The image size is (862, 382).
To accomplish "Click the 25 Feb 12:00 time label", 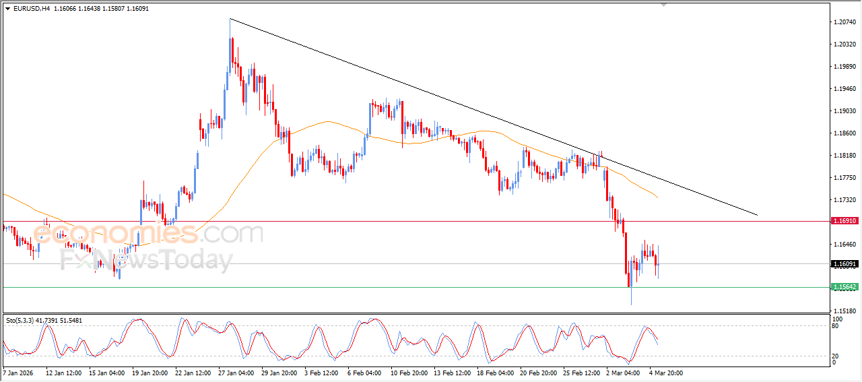I will tap(581, 373).
